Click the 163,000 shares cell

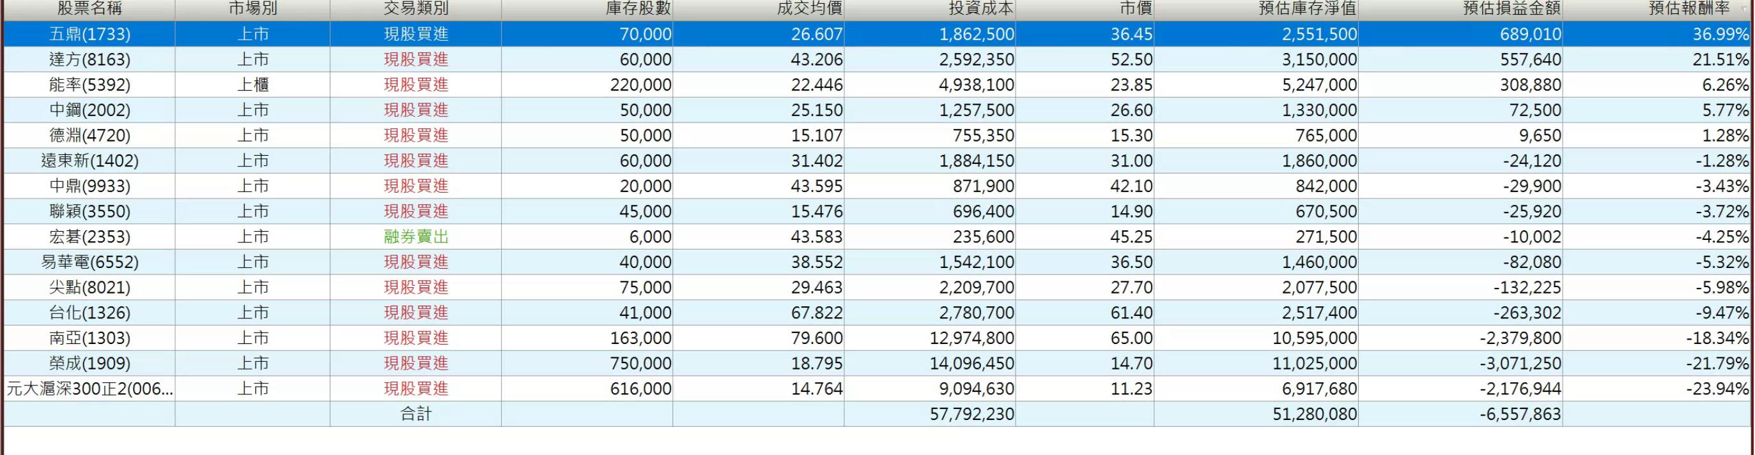pos(640,338)
